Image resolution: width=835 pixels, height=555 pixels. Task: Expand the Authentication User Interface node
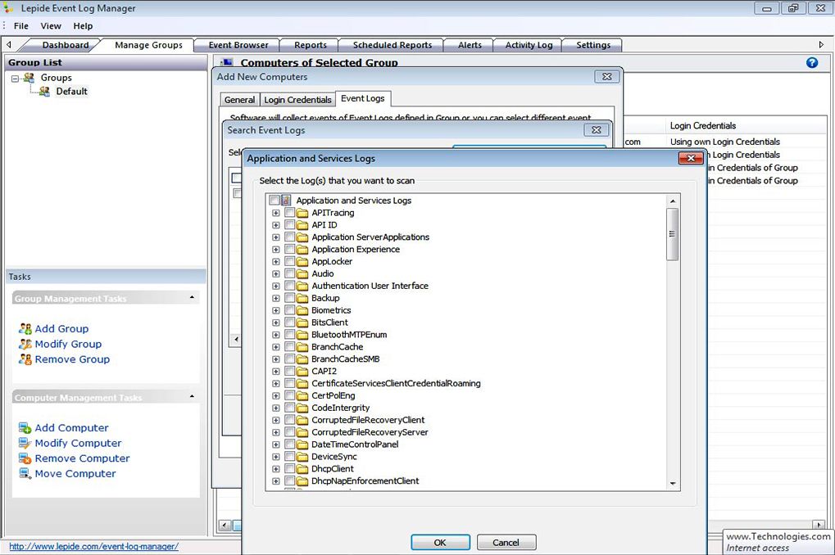coord(276,287)
